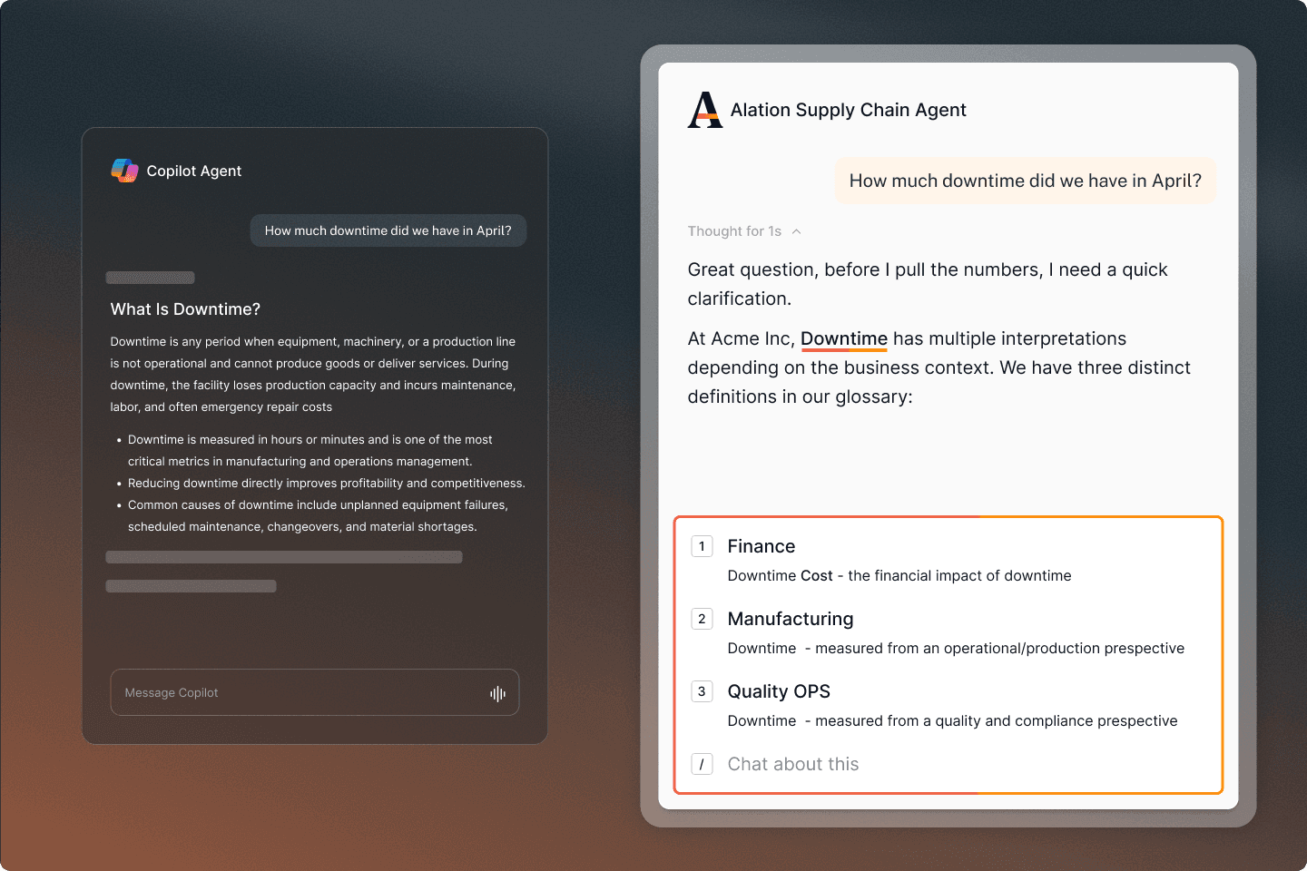The height and width of the screenshot is (871, 1307).
Task: Collapse the 'Thought for 1s' chevron
Action: pyautogui.click(x=796, y=231)
